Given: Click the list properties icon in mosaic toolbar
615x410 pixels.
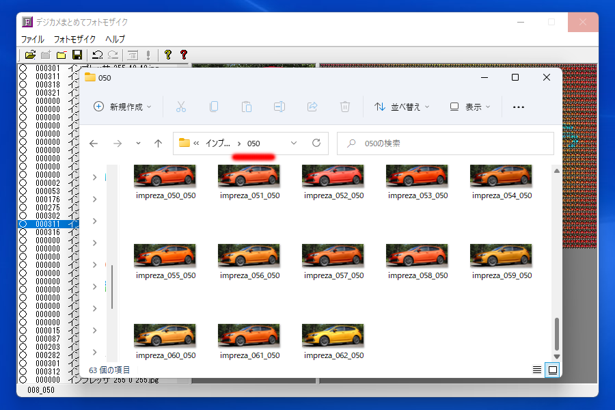Looking at the screenshot, I should [133, 55].
